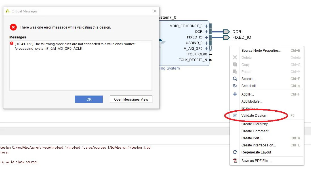
Task: Click the Validate Design checkmark icon
Action: [x=235, y=116]
